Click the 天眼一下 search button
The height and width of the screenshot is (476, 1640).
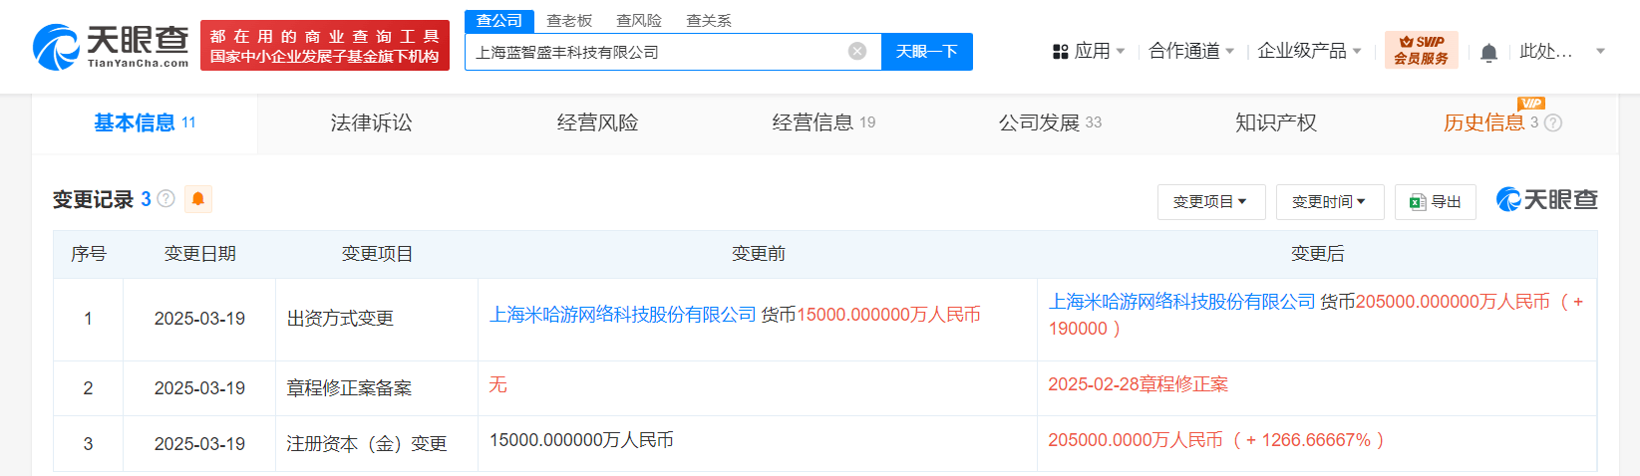[x=927, y=52]
